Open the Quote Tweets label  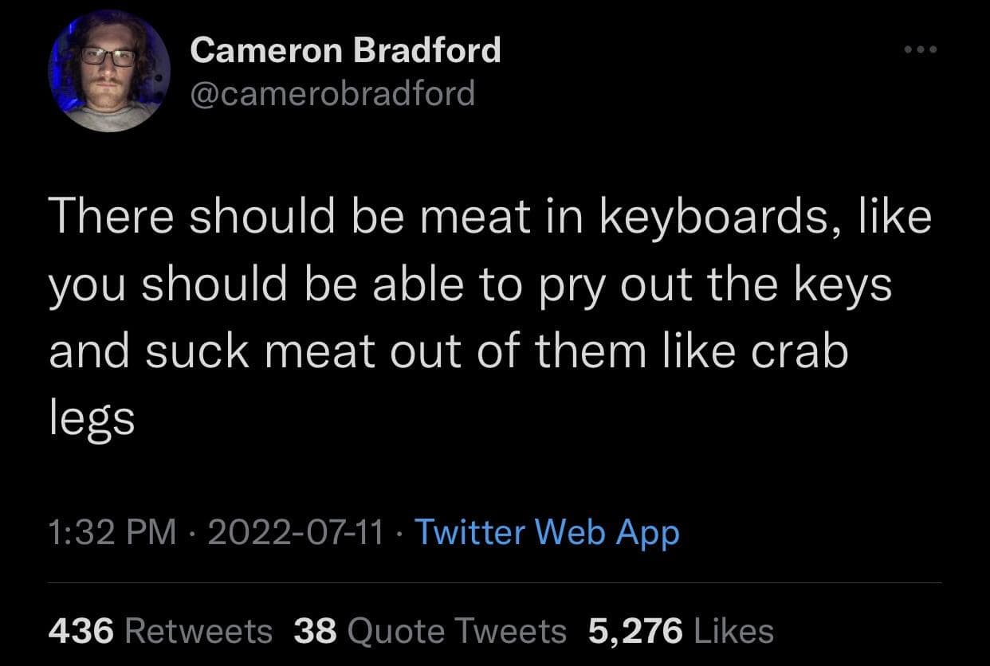pos(457,631)
